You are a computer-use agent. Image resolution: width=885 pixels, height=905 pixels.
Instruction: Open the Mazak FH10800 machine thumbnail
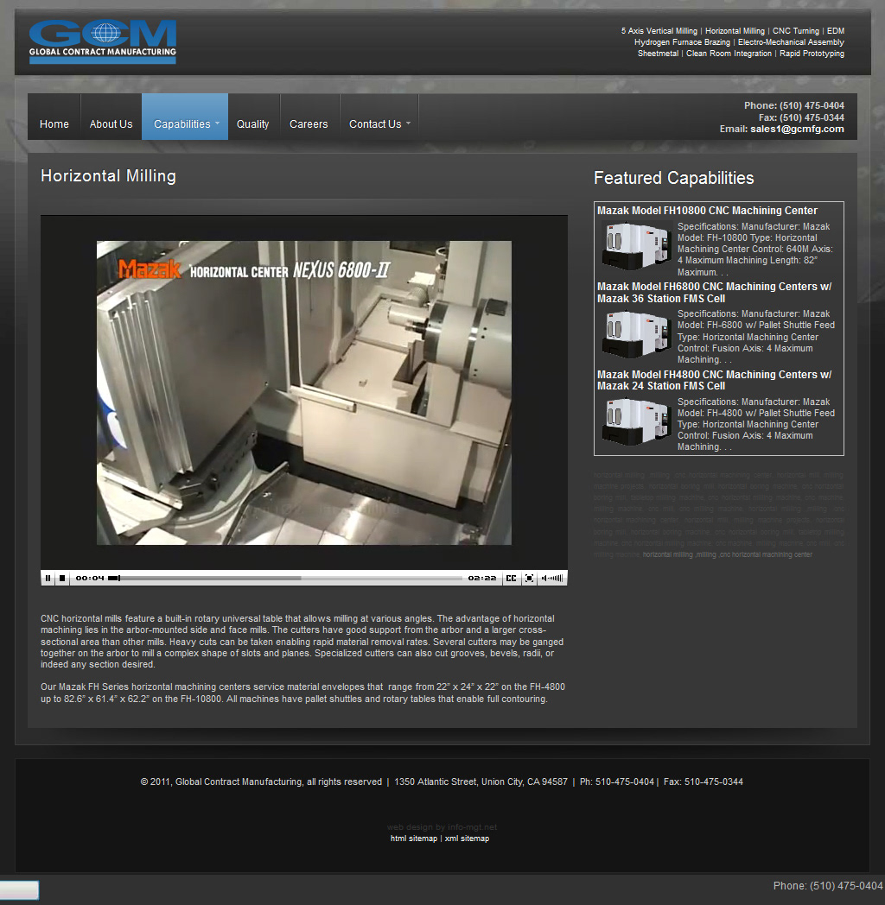(636, 246)
